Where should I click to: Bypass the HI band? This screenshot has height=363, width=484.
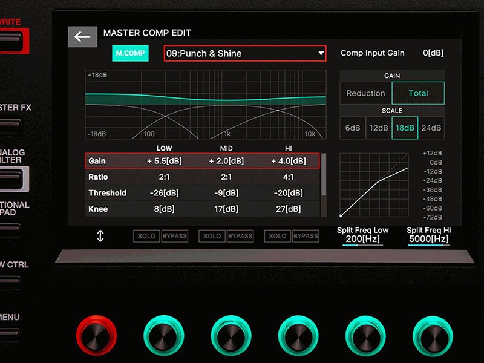tap(306, 236)
